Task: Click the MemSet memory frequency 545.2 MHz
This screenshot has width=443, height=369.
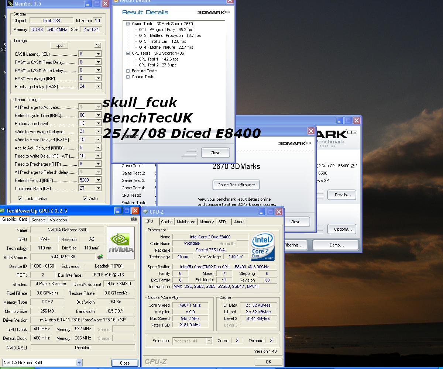Action: [57, 30]
